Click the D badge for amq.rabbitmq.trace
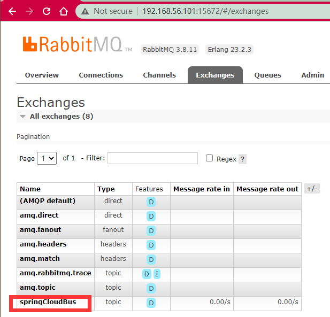Screen dimensions: 330x317 (147, 274)
